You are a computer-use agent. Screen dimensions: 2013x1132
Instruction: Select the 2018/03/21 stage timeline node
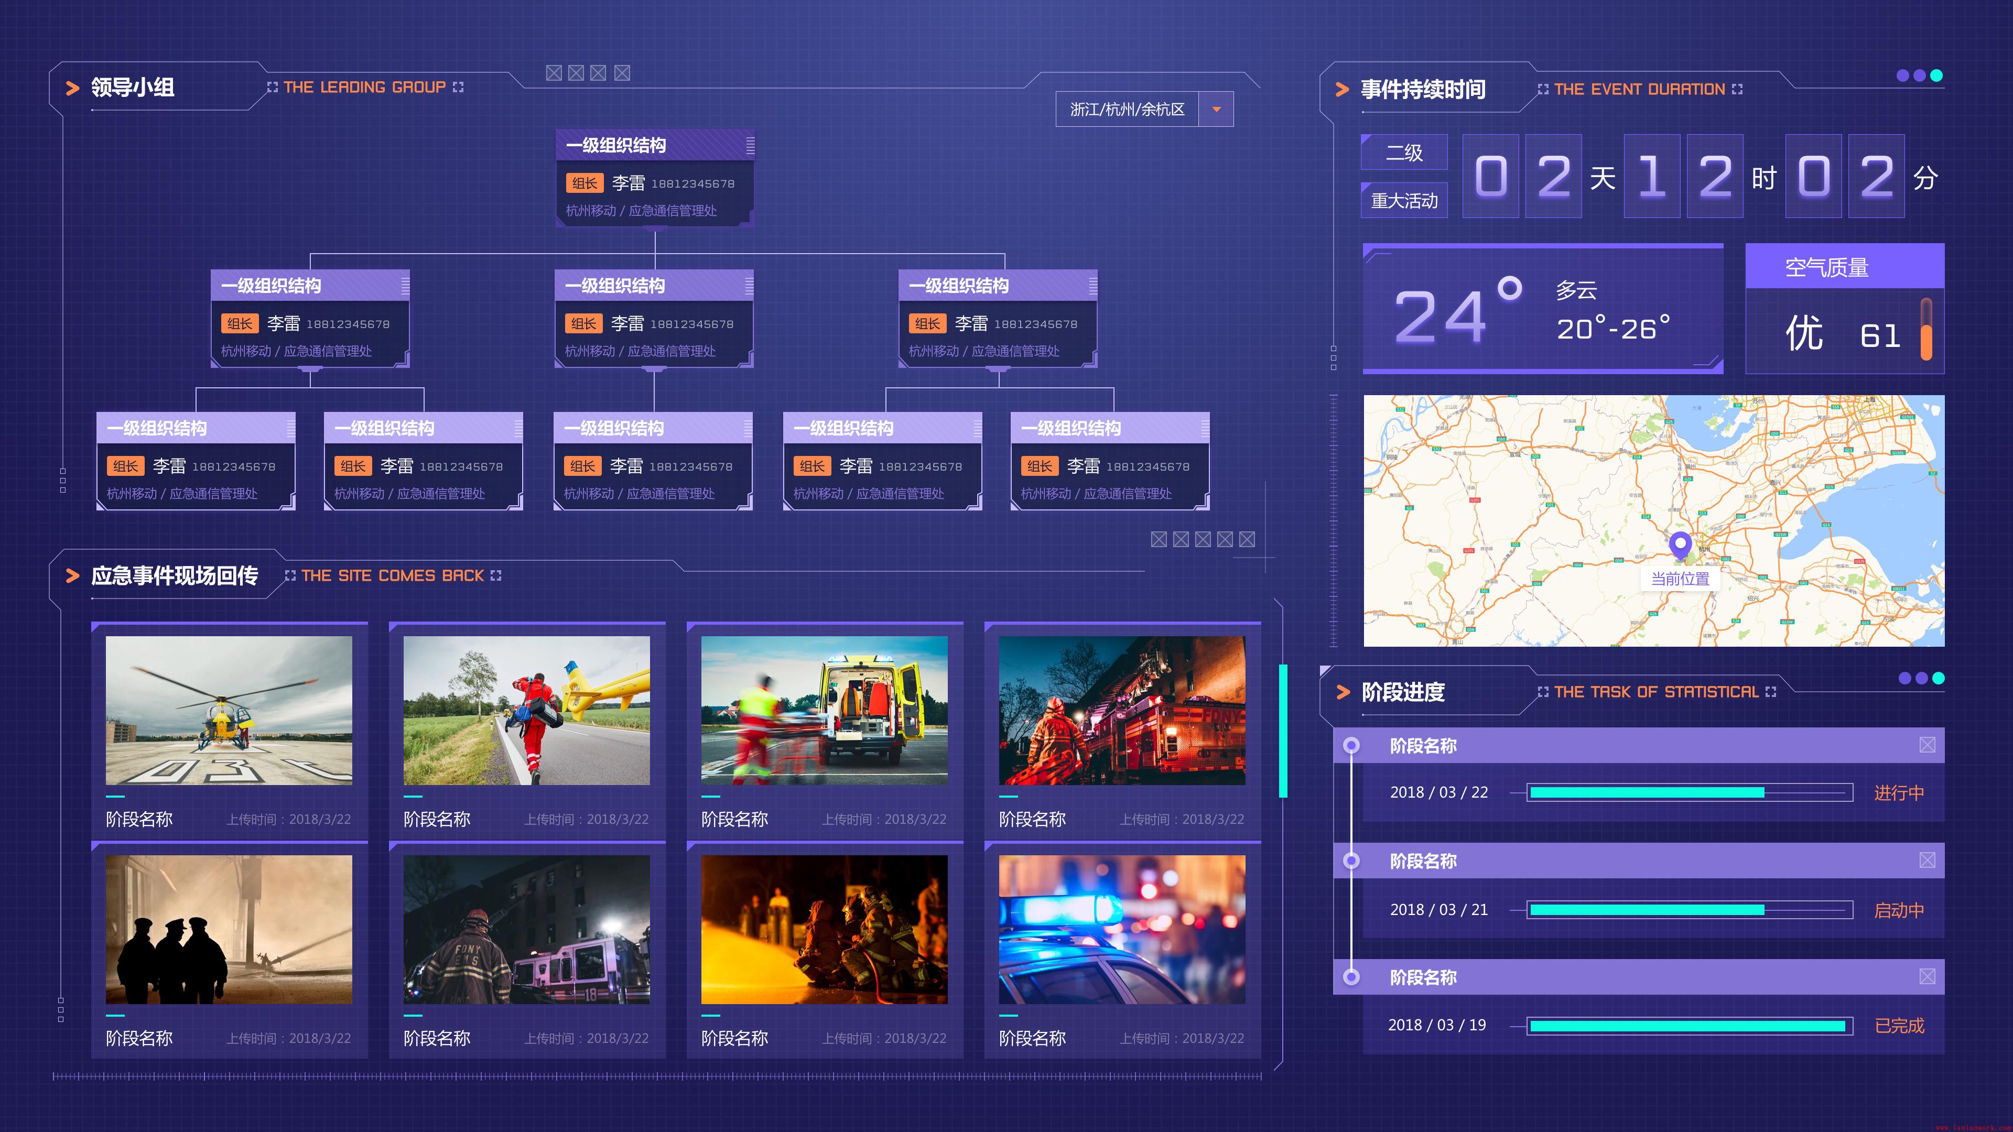coord(1351,860)
